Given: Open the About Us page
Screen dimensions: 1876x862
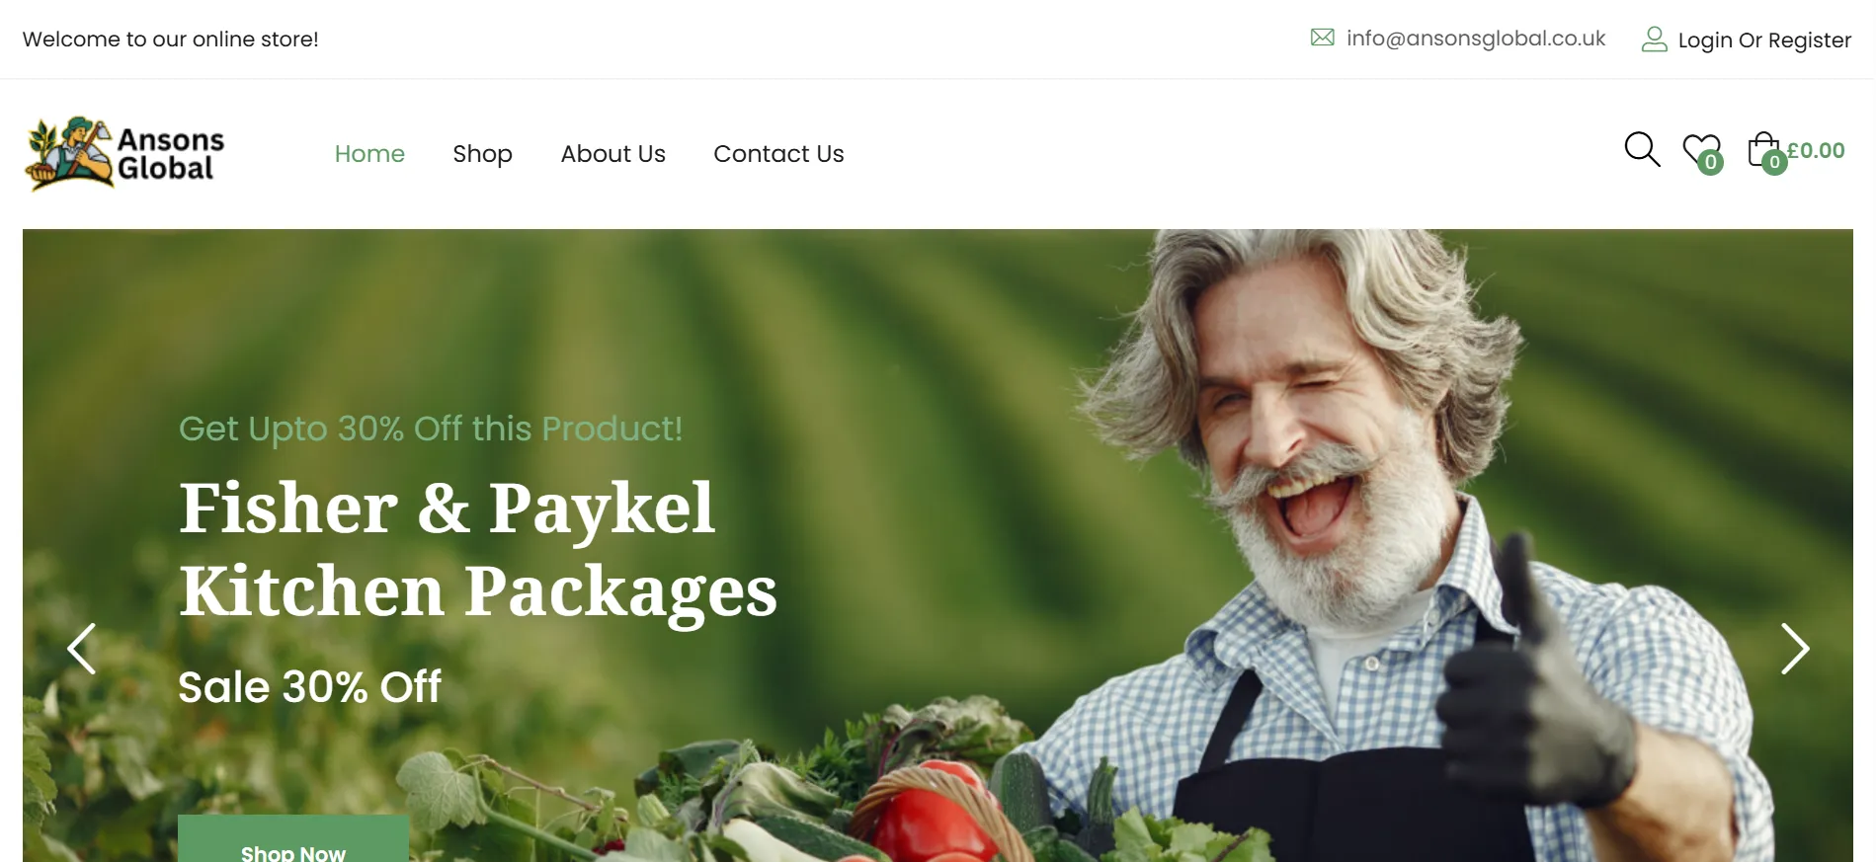Looking at the screenshot, I should point(612,154).
